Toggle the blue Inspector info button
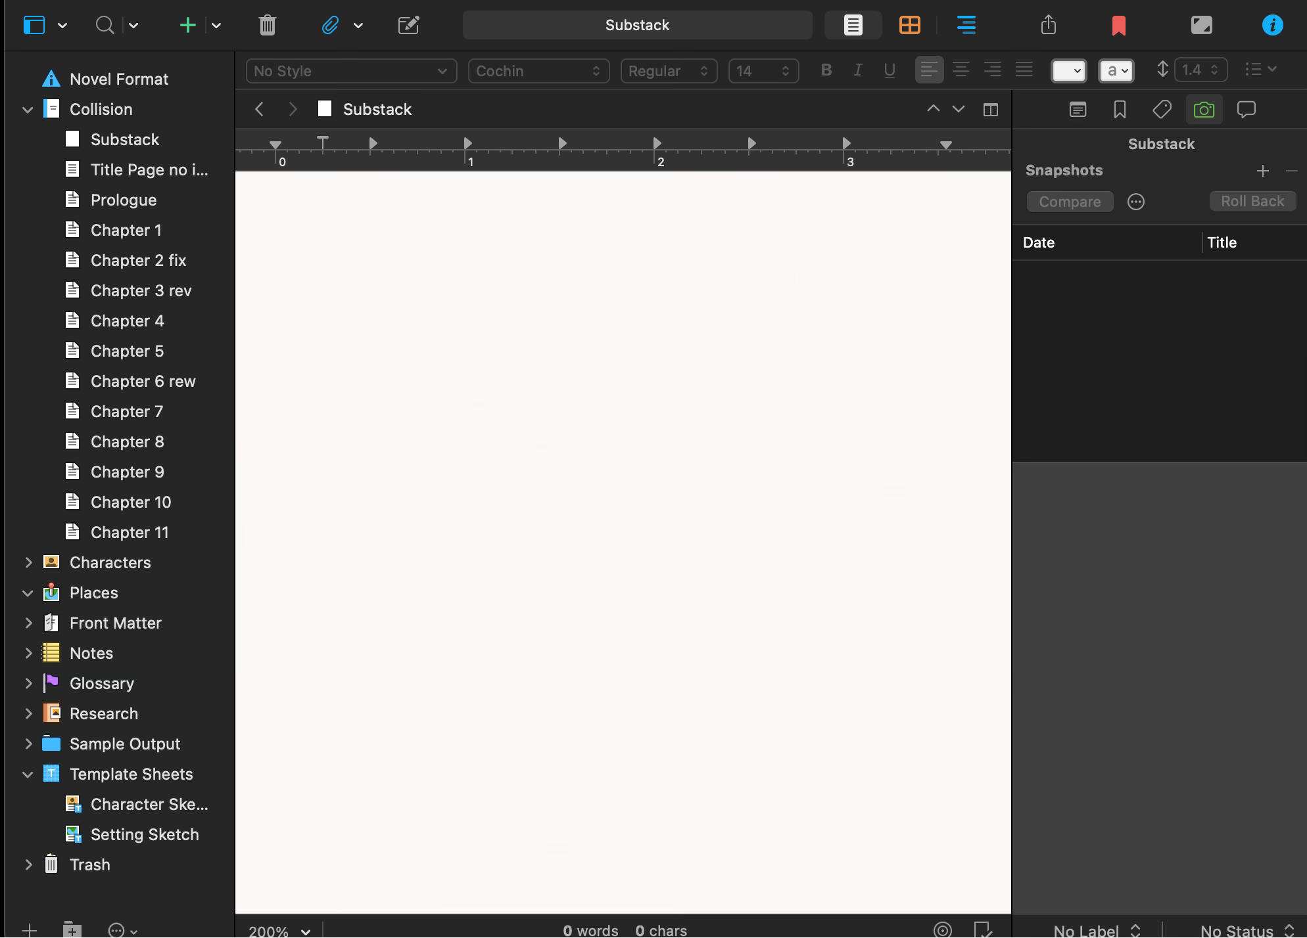This screenshot has height=938, width=1307. (1272, 26)
